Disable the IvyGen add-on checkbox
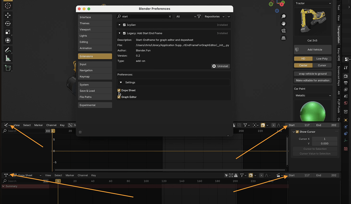The width and height of the screenshot is (351, 204). (124, 25)
